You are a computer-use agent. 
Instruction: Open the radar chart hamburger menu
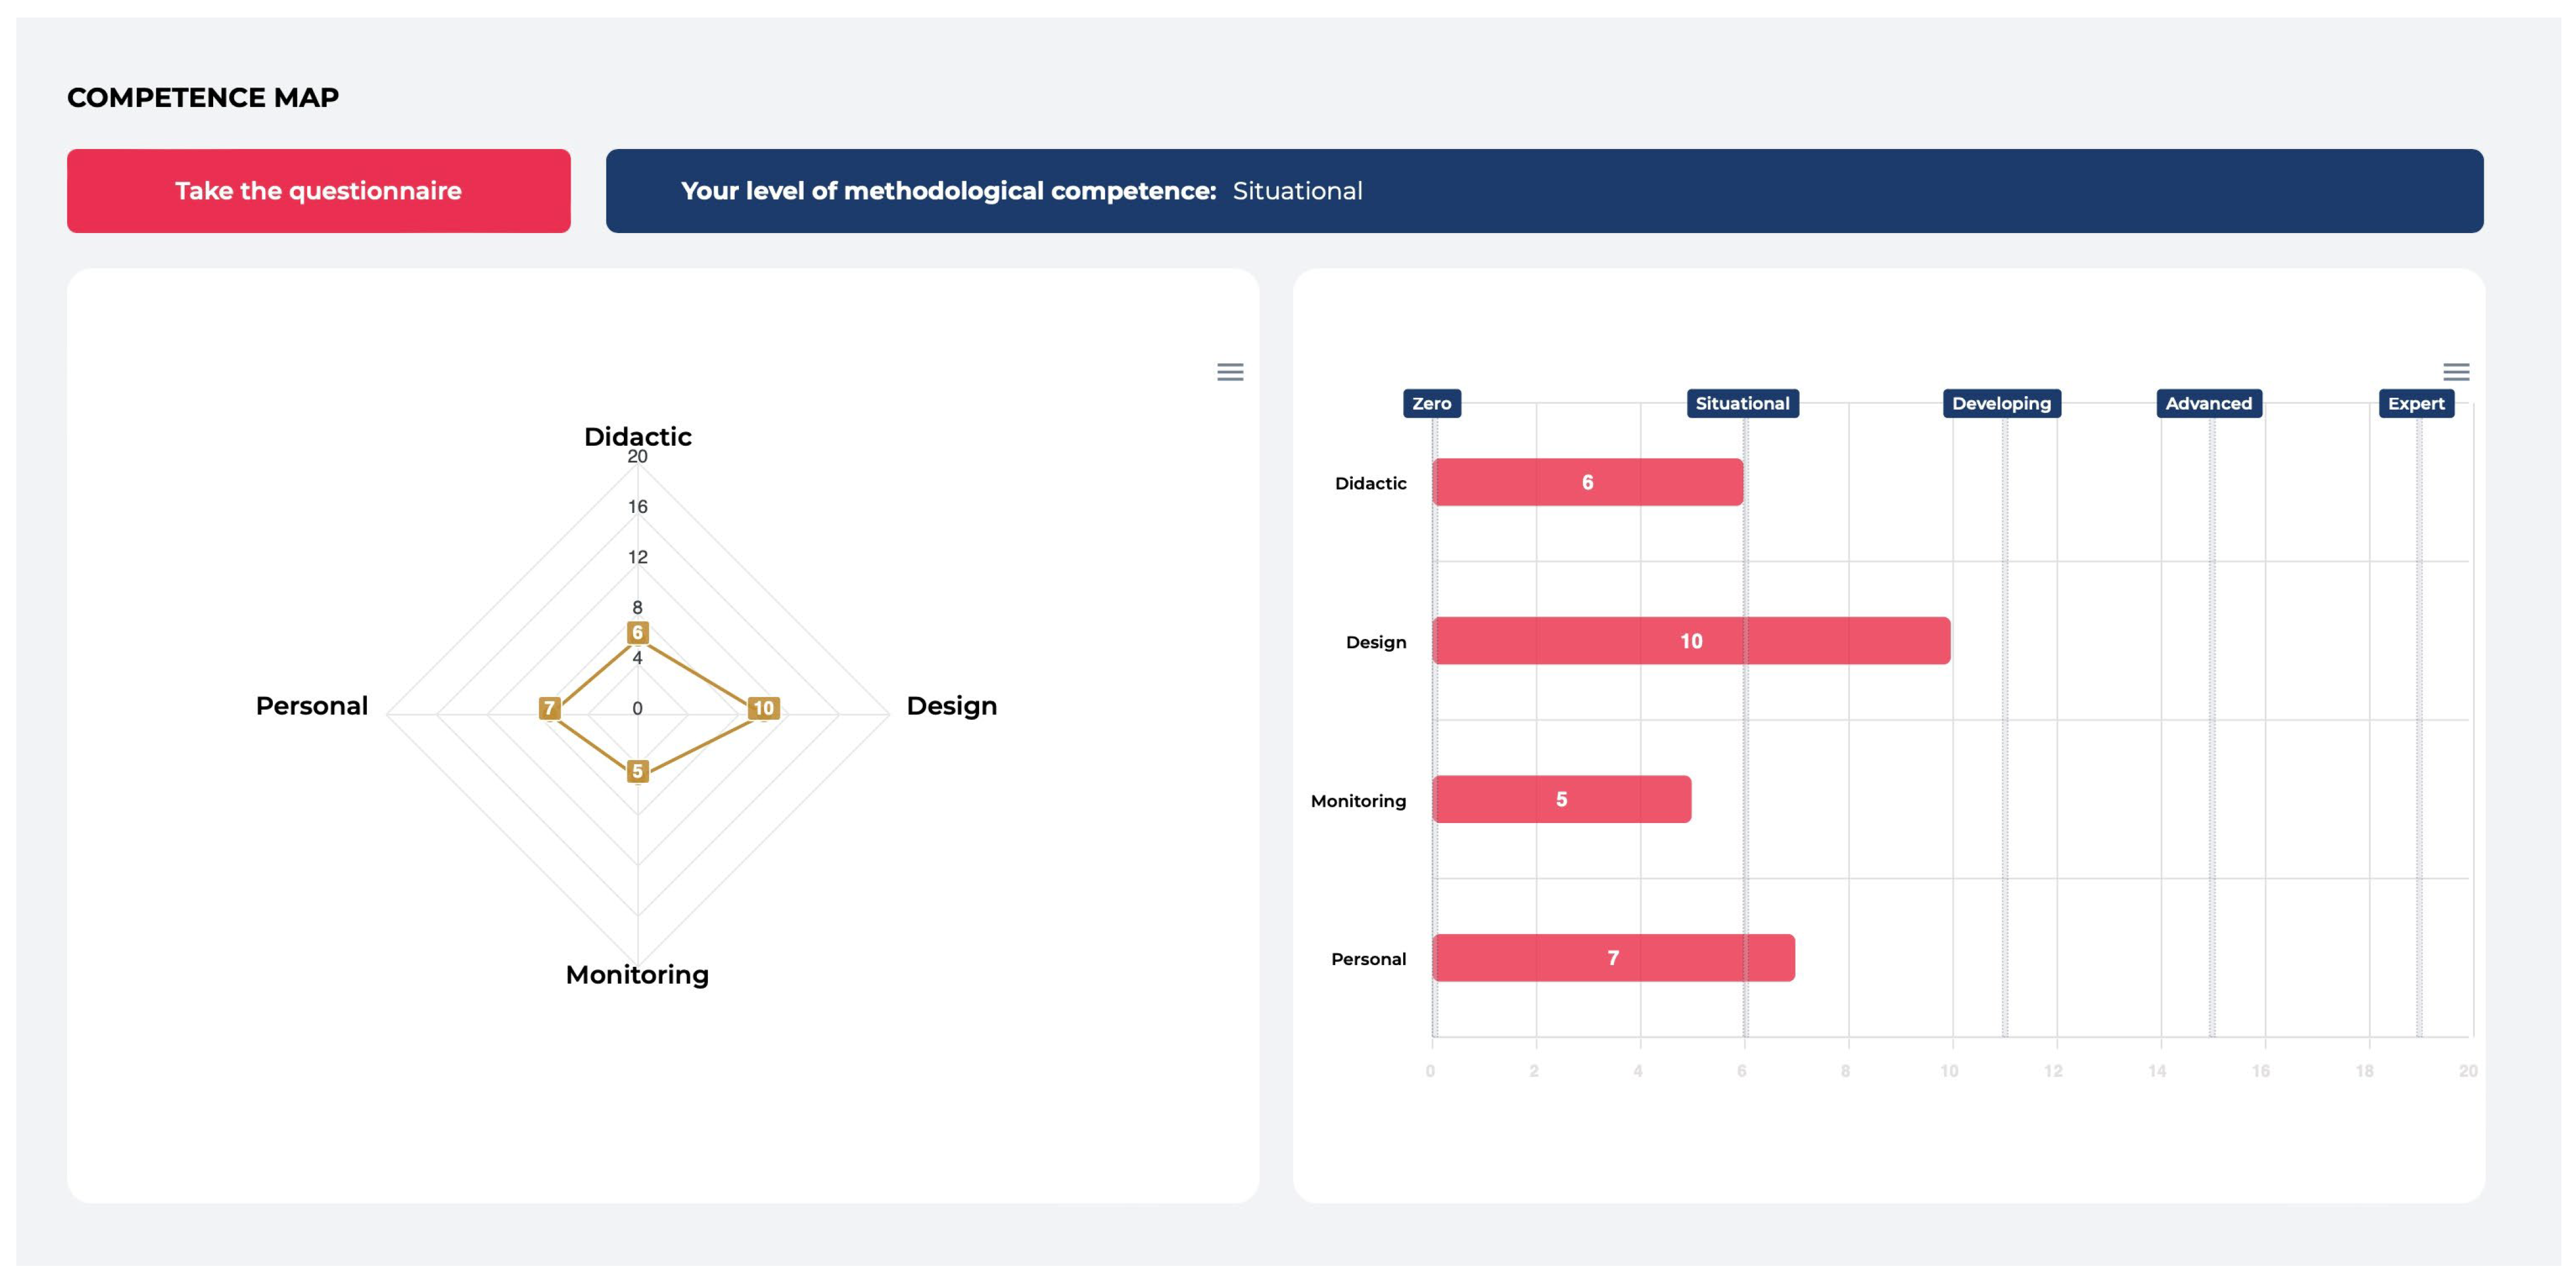coord(1230,372)
